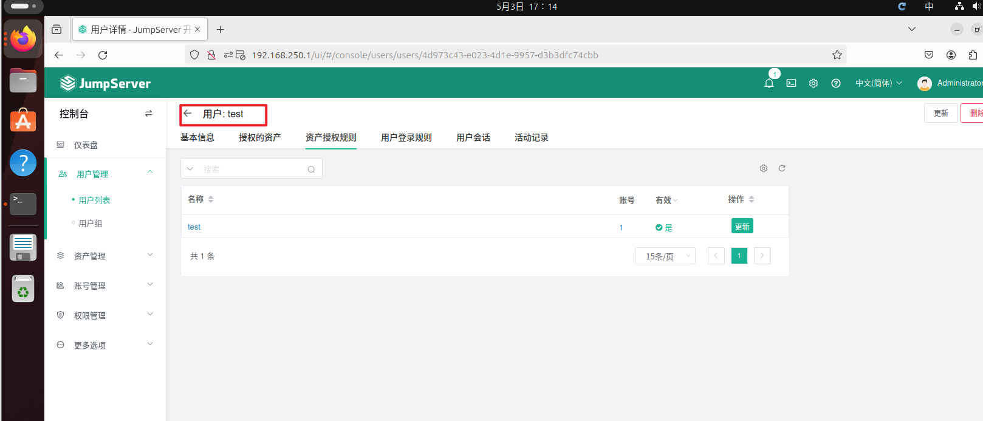This screenshot has height=421, width=983.
Task: Open table column settings gear icon
Action: 764,168
